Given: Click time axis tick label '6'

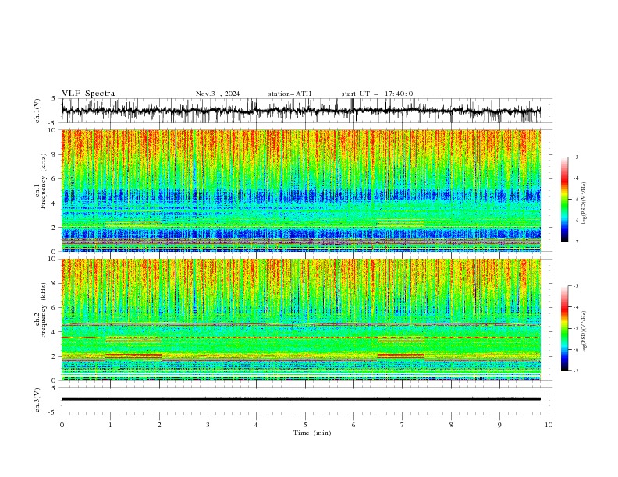Looking at the screenshot, I should point(353,425).
